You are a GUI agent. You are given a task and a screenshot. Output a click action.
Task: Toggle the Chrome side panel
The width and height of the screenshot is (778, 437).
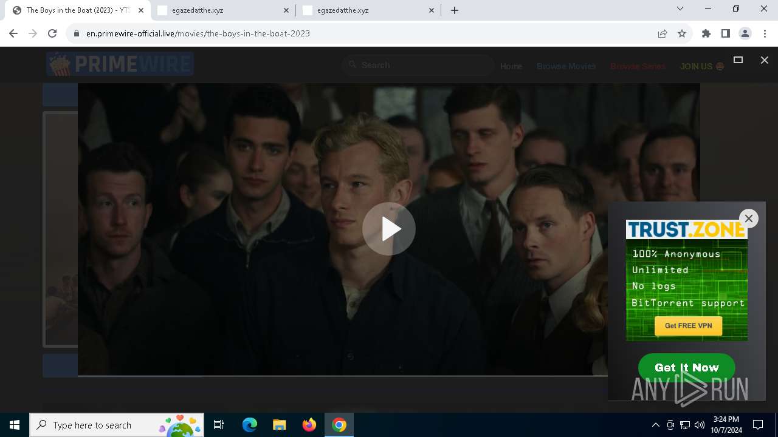[726, 33]
